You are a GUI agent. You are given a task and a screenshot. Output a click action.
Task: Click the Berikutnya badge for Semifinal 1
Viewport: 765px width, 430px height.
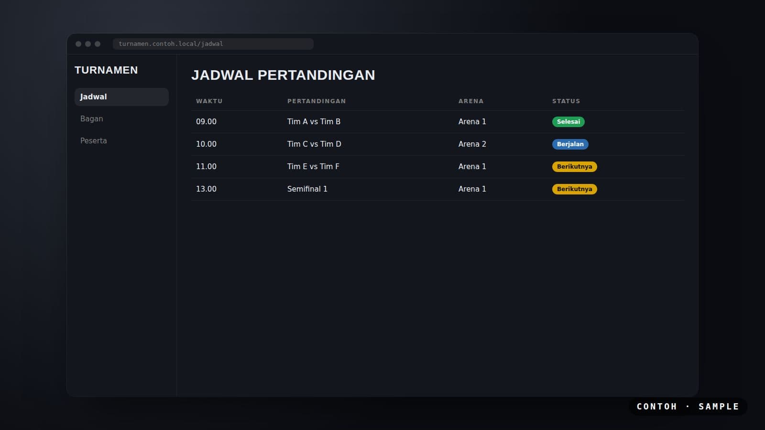(575, 189)
